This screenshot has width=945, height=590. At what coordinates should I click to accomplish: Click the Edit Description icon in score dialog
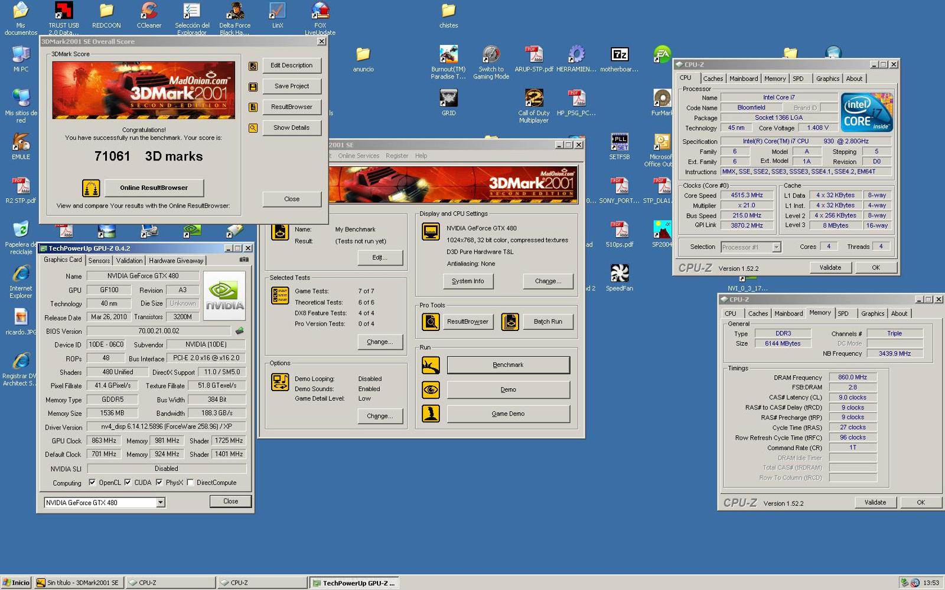point(253,66)
